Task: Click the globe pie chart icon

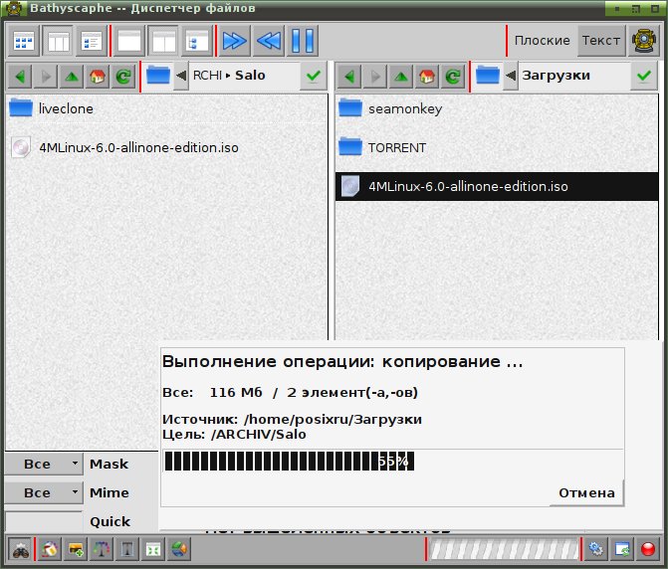Action: [179, 549]
